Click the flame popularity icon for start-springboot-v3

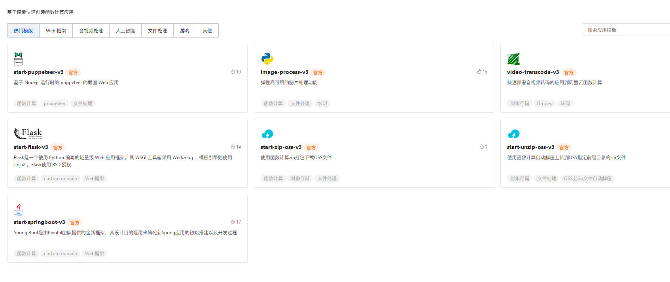(x=233, y=222)
